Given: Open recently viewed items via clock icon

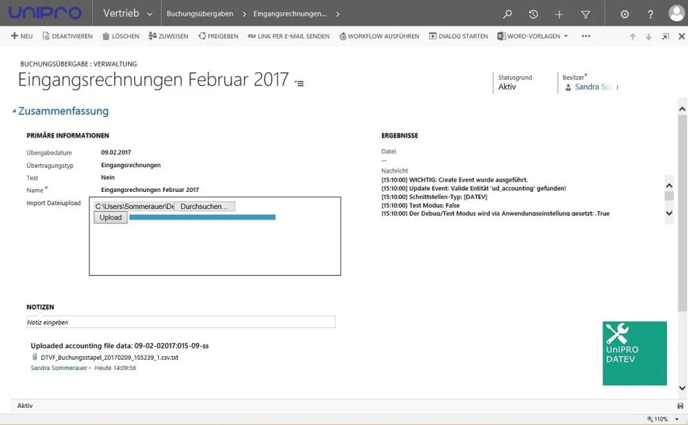Looking at the screenshot, I should pyautogui.click(x=533, y=14).
